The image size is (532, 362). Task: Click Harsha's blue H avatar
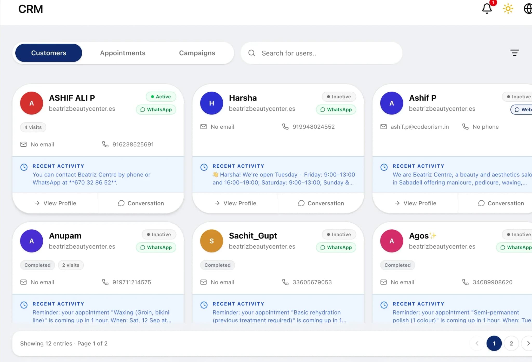[x=211, y=103]
